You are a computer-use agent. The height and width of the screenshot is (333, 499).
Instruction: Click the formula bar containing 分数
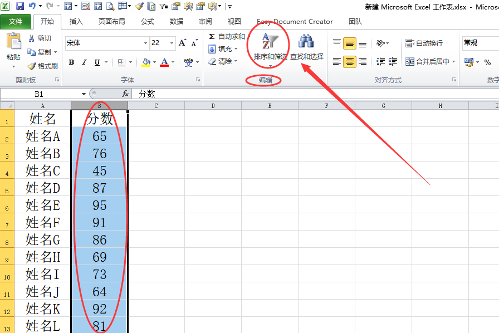(x=315, y=94)
